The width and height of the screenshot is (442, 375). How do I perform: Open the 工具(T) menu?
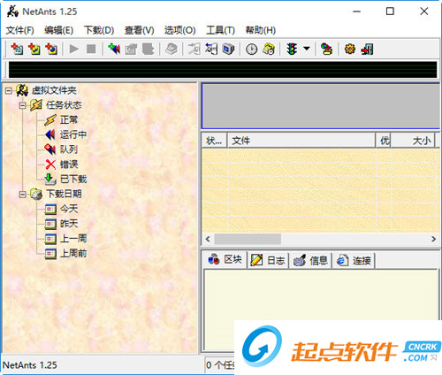coord(220,30)
